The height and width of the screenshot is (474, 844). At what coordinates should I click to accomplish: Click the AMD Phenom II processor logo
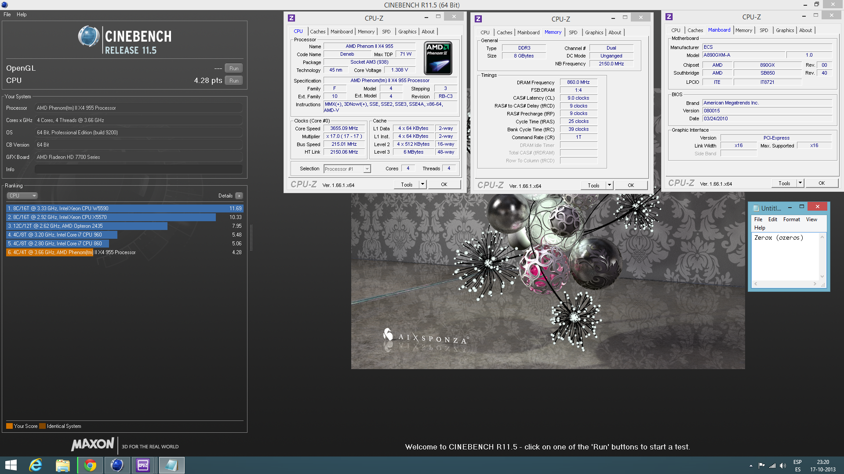pos(438,58)
